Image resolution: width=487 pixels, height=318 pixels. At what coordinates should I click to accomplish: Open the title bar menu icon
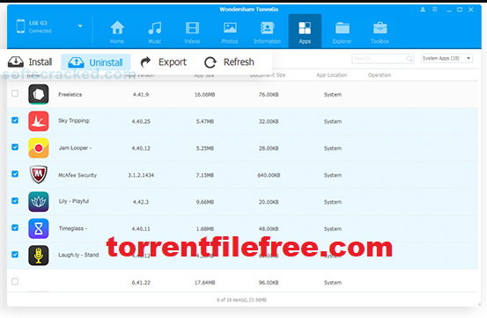coord(435,10)
